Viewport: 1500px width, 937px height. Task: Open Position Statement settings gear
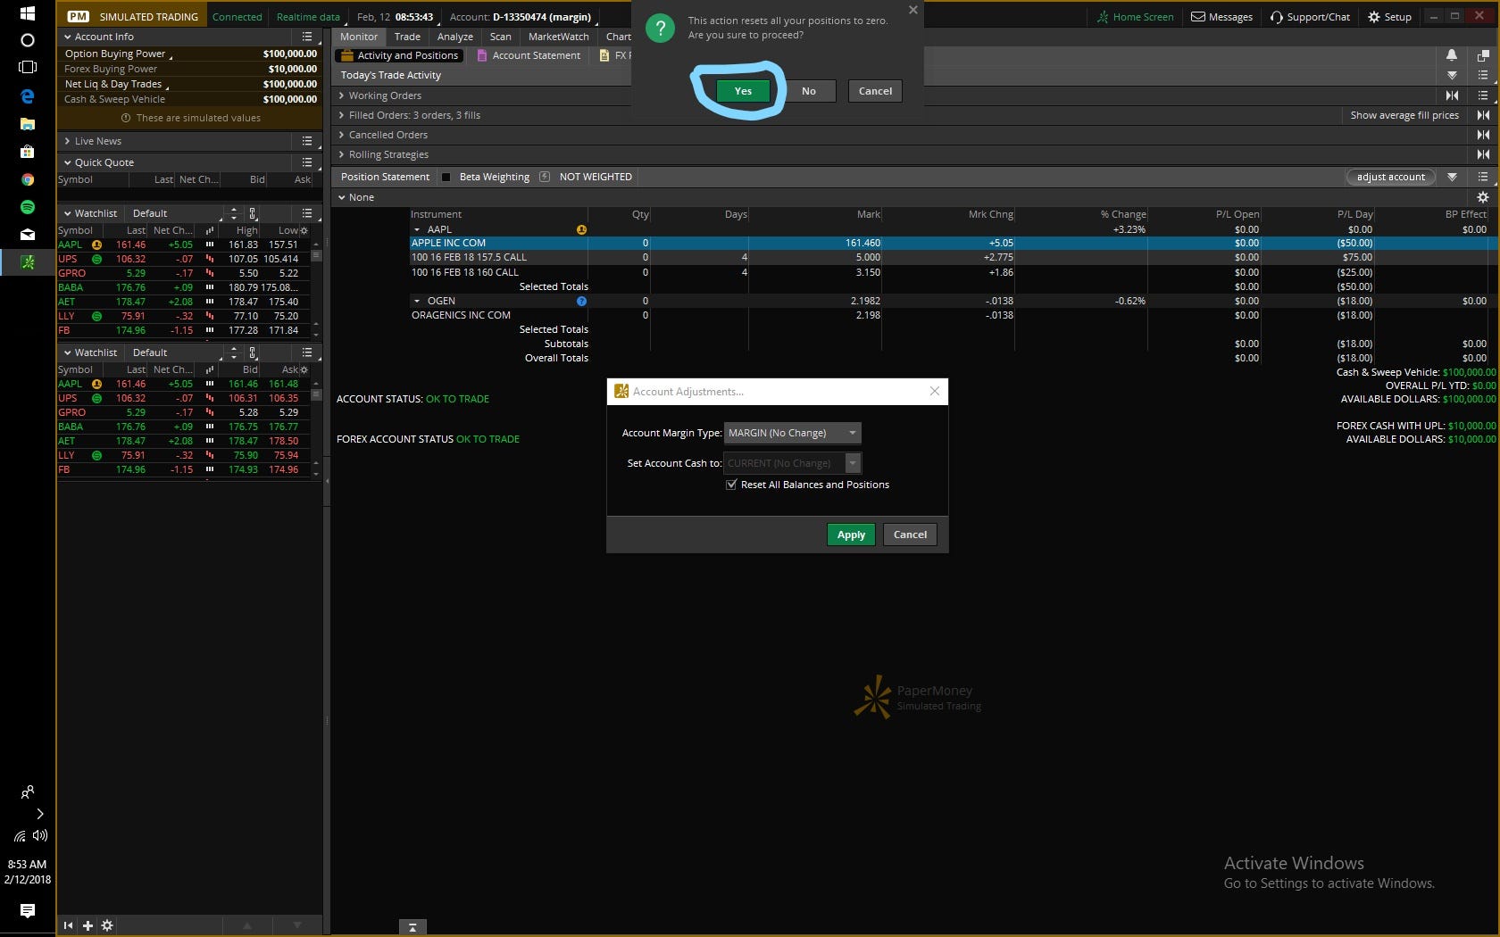(1482, 197)
